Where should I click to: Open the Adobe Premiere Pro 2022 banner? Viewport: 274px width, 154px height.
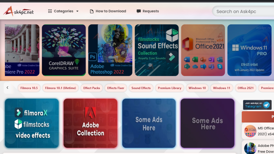click(22, 50)
